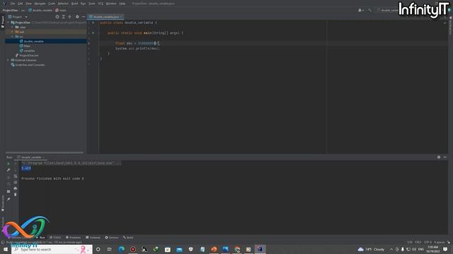
Task: Open the Tools menu
Action: [x=92, y=4]
